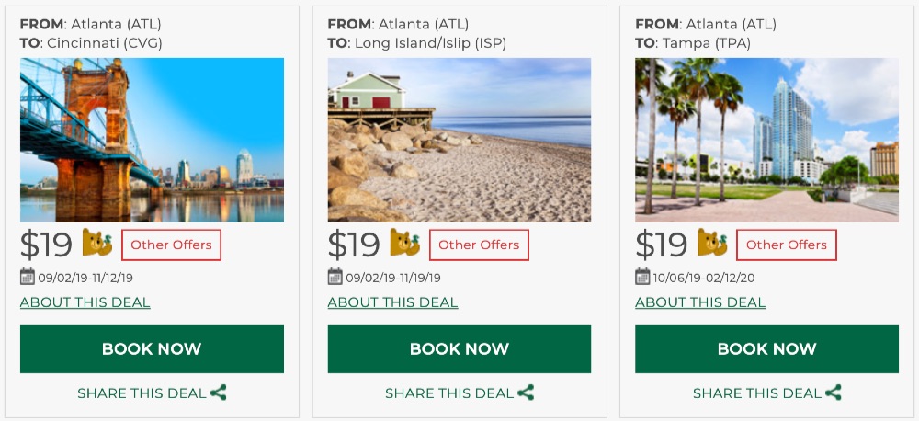This screenshot has width=919, height=421.
Task: Open Other Offers for the Cincinnati deal
Action: click(171, 245)
